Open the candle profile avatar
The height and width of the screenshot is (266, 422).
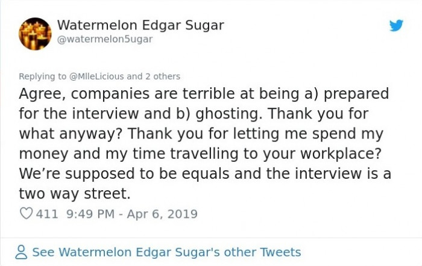[35, 34]
